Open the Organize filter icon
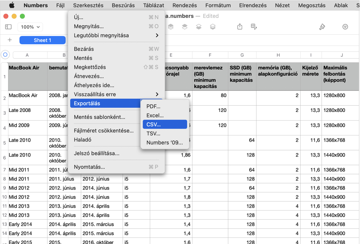The height and width of the screenshot is (244, 360). 345,27
